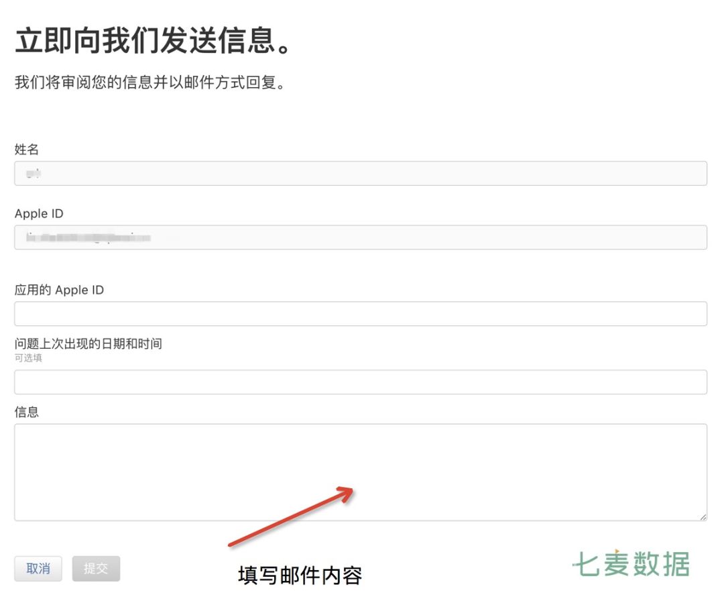Click inside the 信息 message textarea

point(361,472)
